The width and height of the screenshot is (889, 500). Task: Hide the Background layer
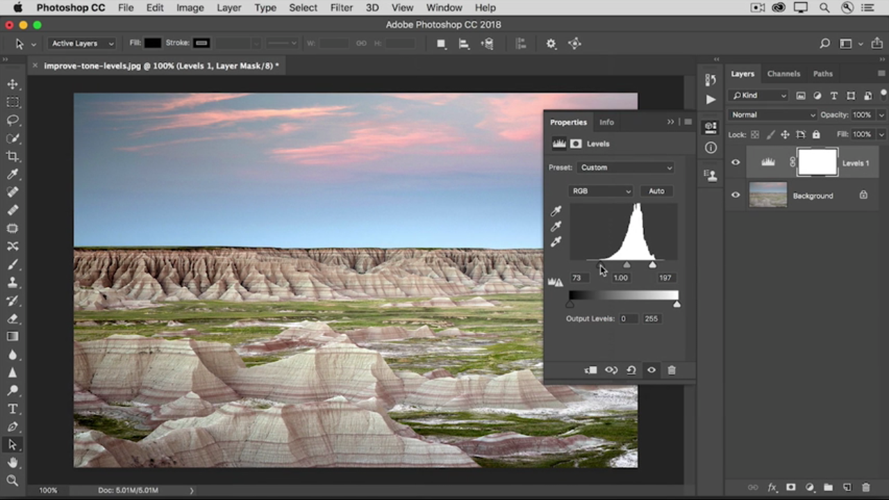coord(736,195)
